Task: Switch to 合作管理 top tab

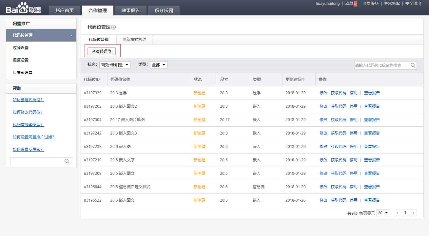Action: [x=98, y=10]
